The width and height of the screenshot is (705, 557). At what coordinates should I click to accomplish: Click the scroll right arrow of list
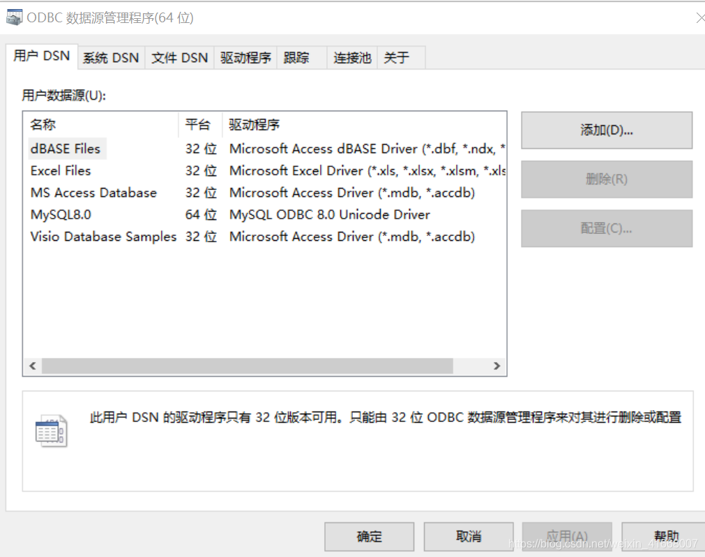point(496,366)
